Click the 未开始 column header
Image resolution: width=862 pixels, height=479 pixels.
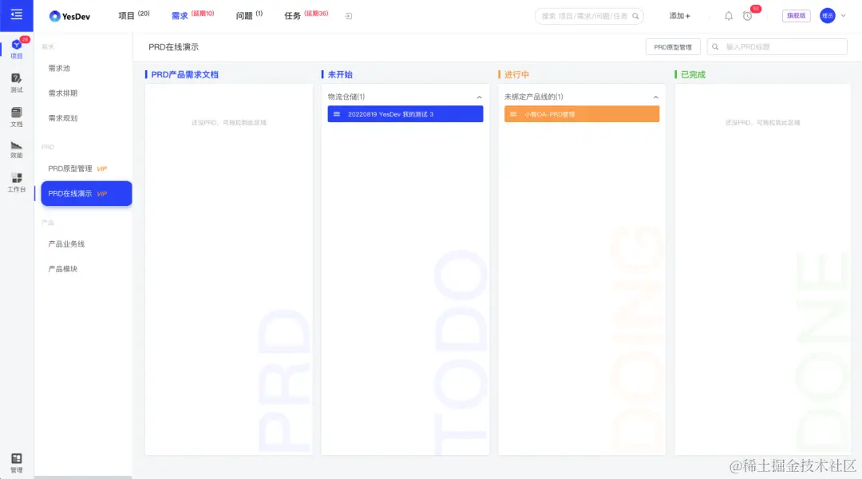(x=340, y=74)
